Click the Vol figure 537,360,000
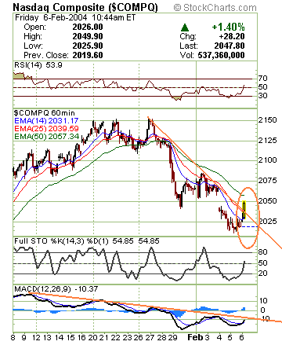The height and width of the screenshot is (345, 282). coord(221,55)
